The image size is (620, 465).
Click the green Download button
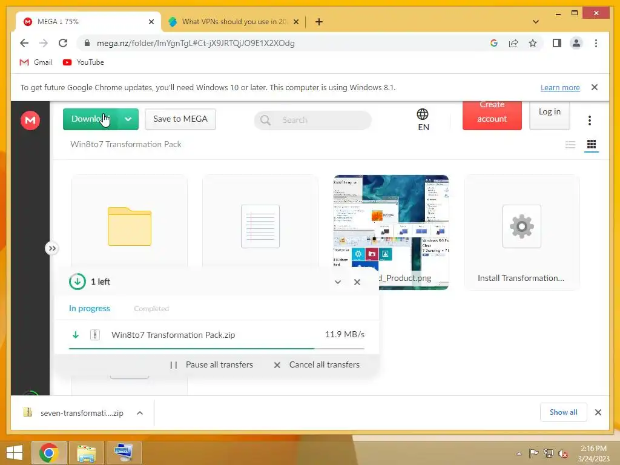[x=91, y=119]
